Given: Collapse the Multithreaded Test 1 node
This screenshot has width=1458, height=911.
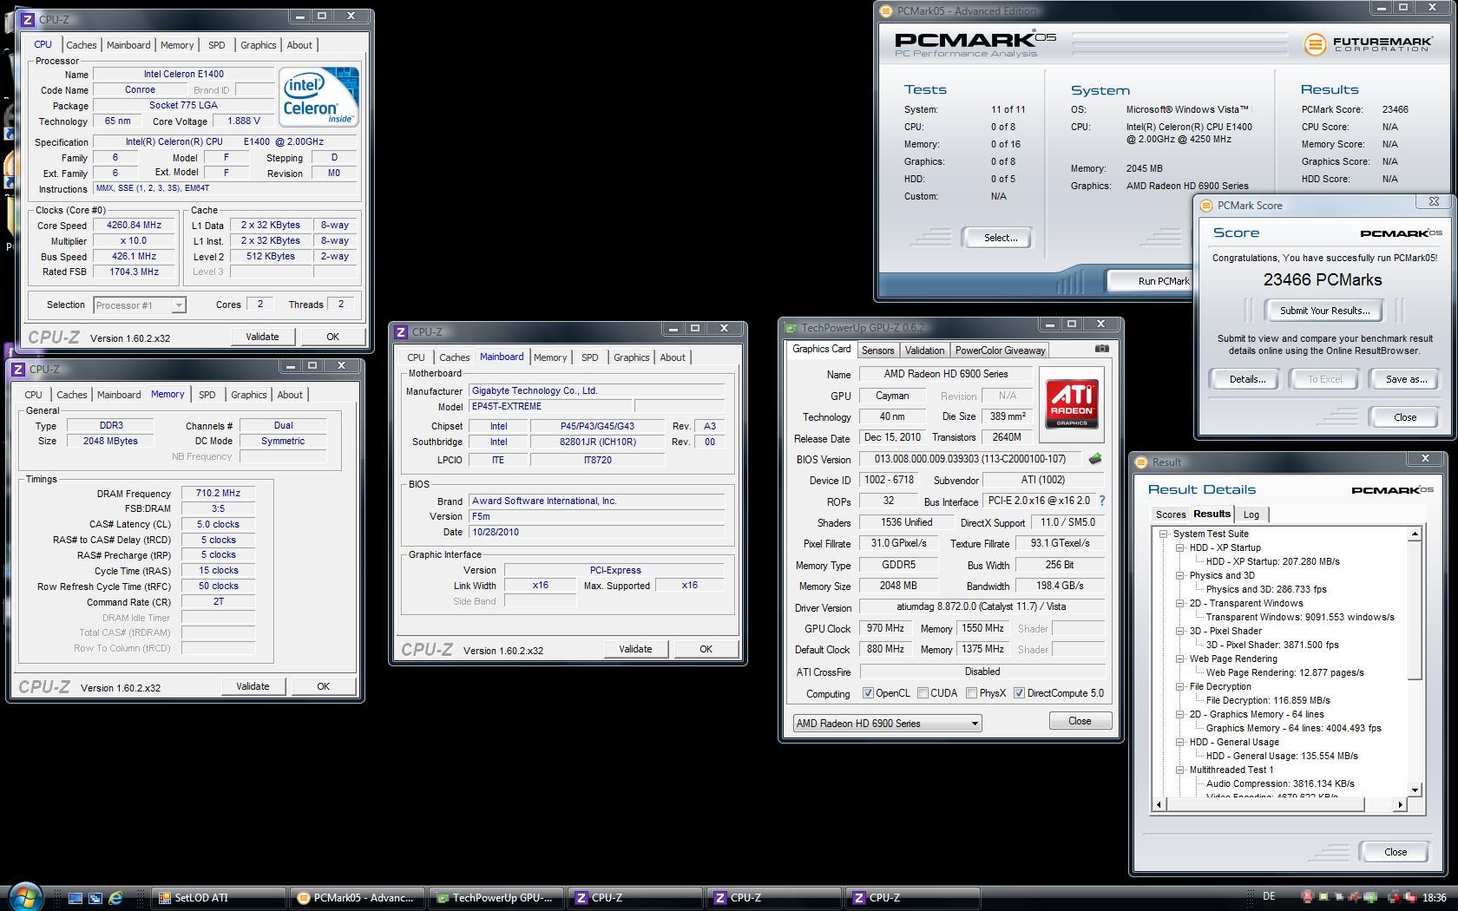Looking at the screenshot, I should click(x=1180, y=770).
